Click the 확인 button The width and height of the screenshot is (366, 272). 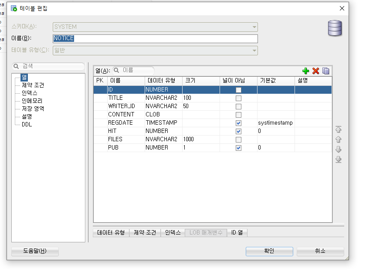[269, 251]
